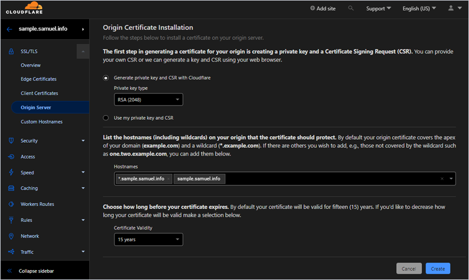Expand the Hostnames dropdown arrow

coord(451,179)
